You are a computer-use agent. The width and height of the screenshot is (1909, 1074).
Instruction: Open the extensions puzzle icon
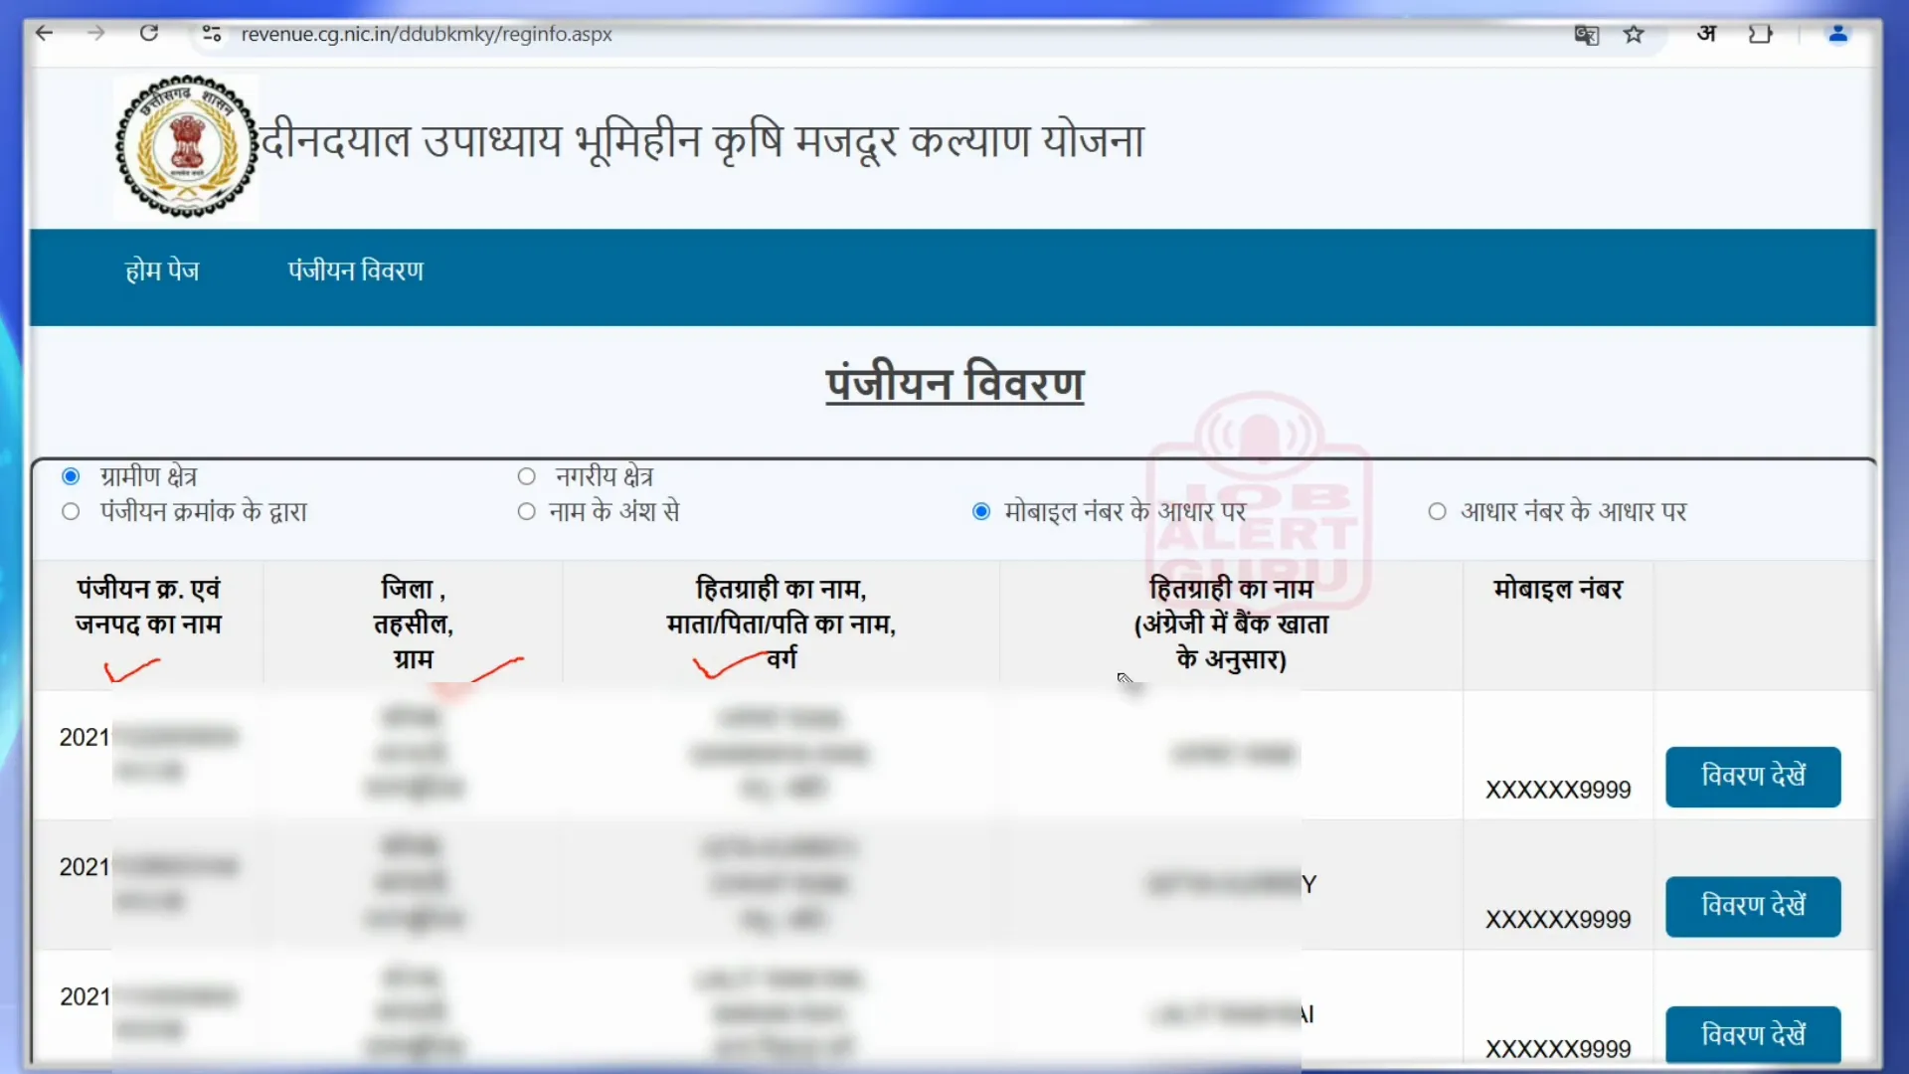[x=1760, y=35]
